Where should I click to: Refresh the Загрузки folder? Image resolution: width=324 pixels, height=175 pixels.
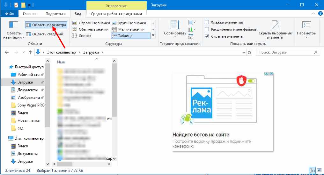click(x=249, y=53)
